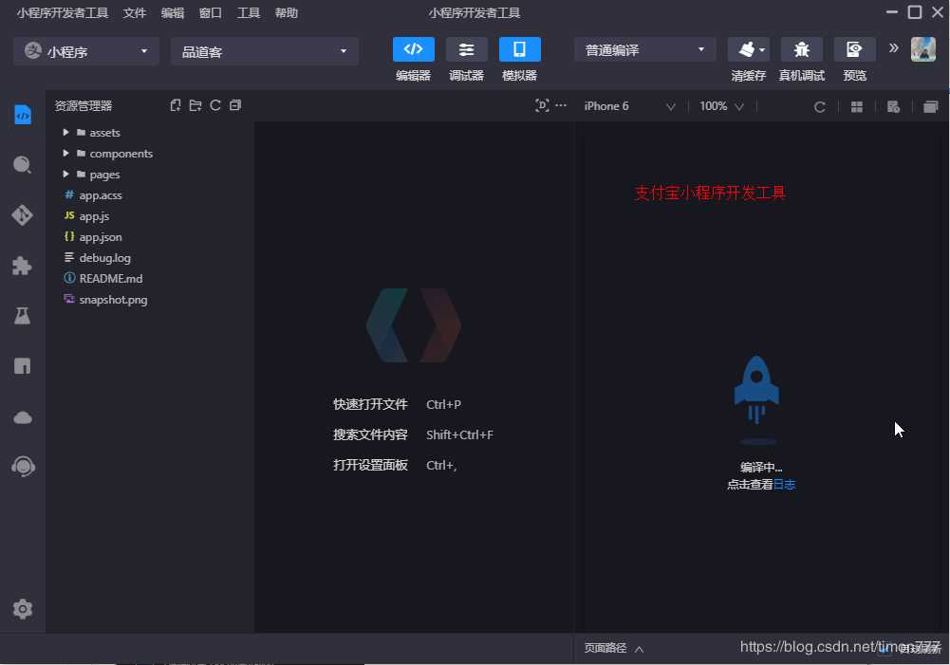Click the 快速打开文件 quick open shortcut

pos(370,404)
